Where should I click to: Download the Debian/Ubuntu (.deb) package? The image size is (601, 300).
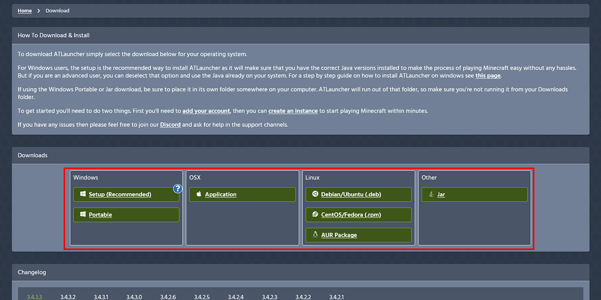coord(359,194)
